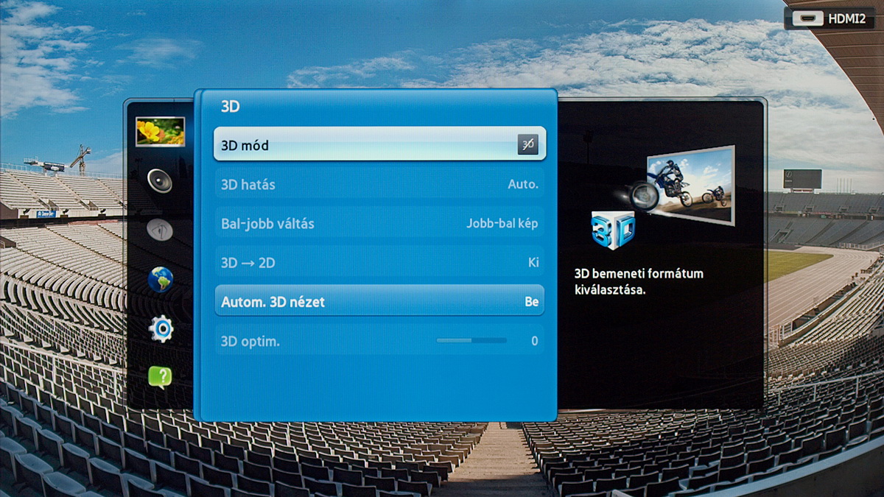Click the 3D optim. value '0'
The width and height of the screenshot is (884, 497).
534,342
